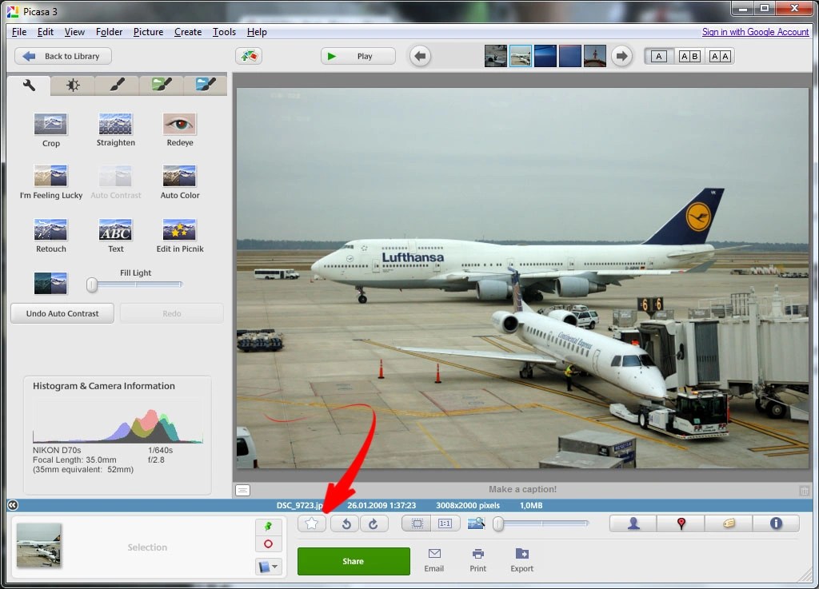Click the green Share button
Image resolution: width=819 pixels, height=589 pixels.
click(354, 561)
